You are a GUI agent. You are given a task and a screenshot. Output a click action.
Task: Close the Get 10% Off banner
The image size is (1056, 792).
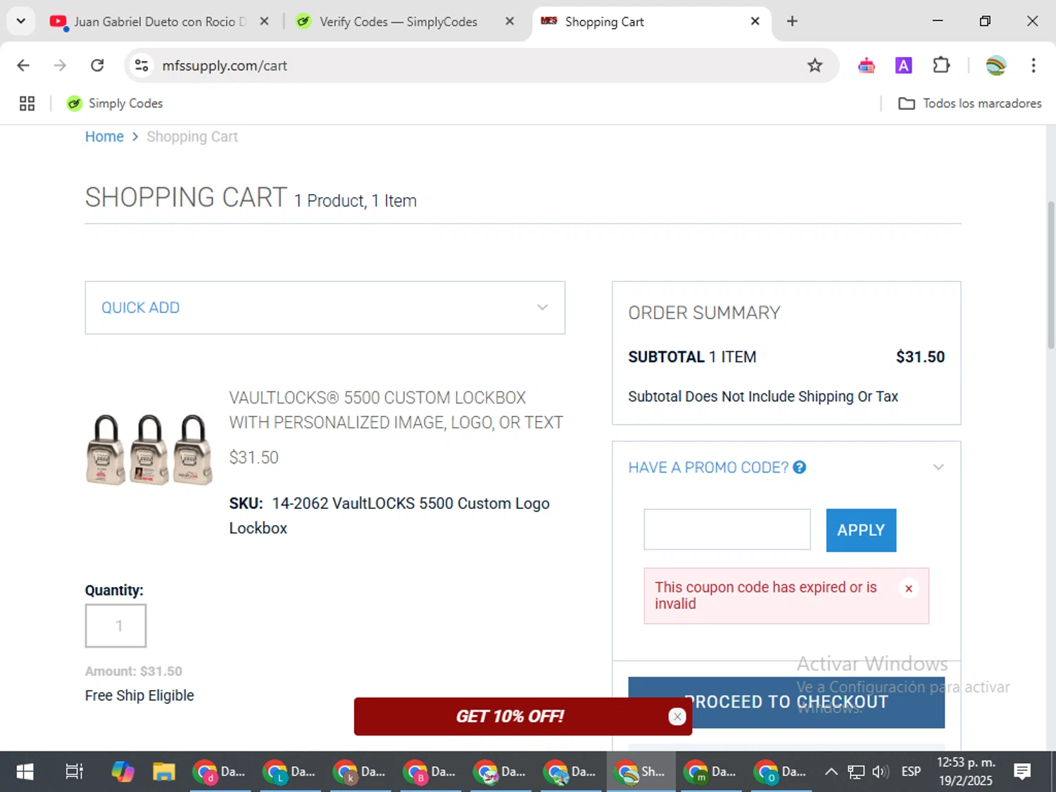[x=677, y=717]
